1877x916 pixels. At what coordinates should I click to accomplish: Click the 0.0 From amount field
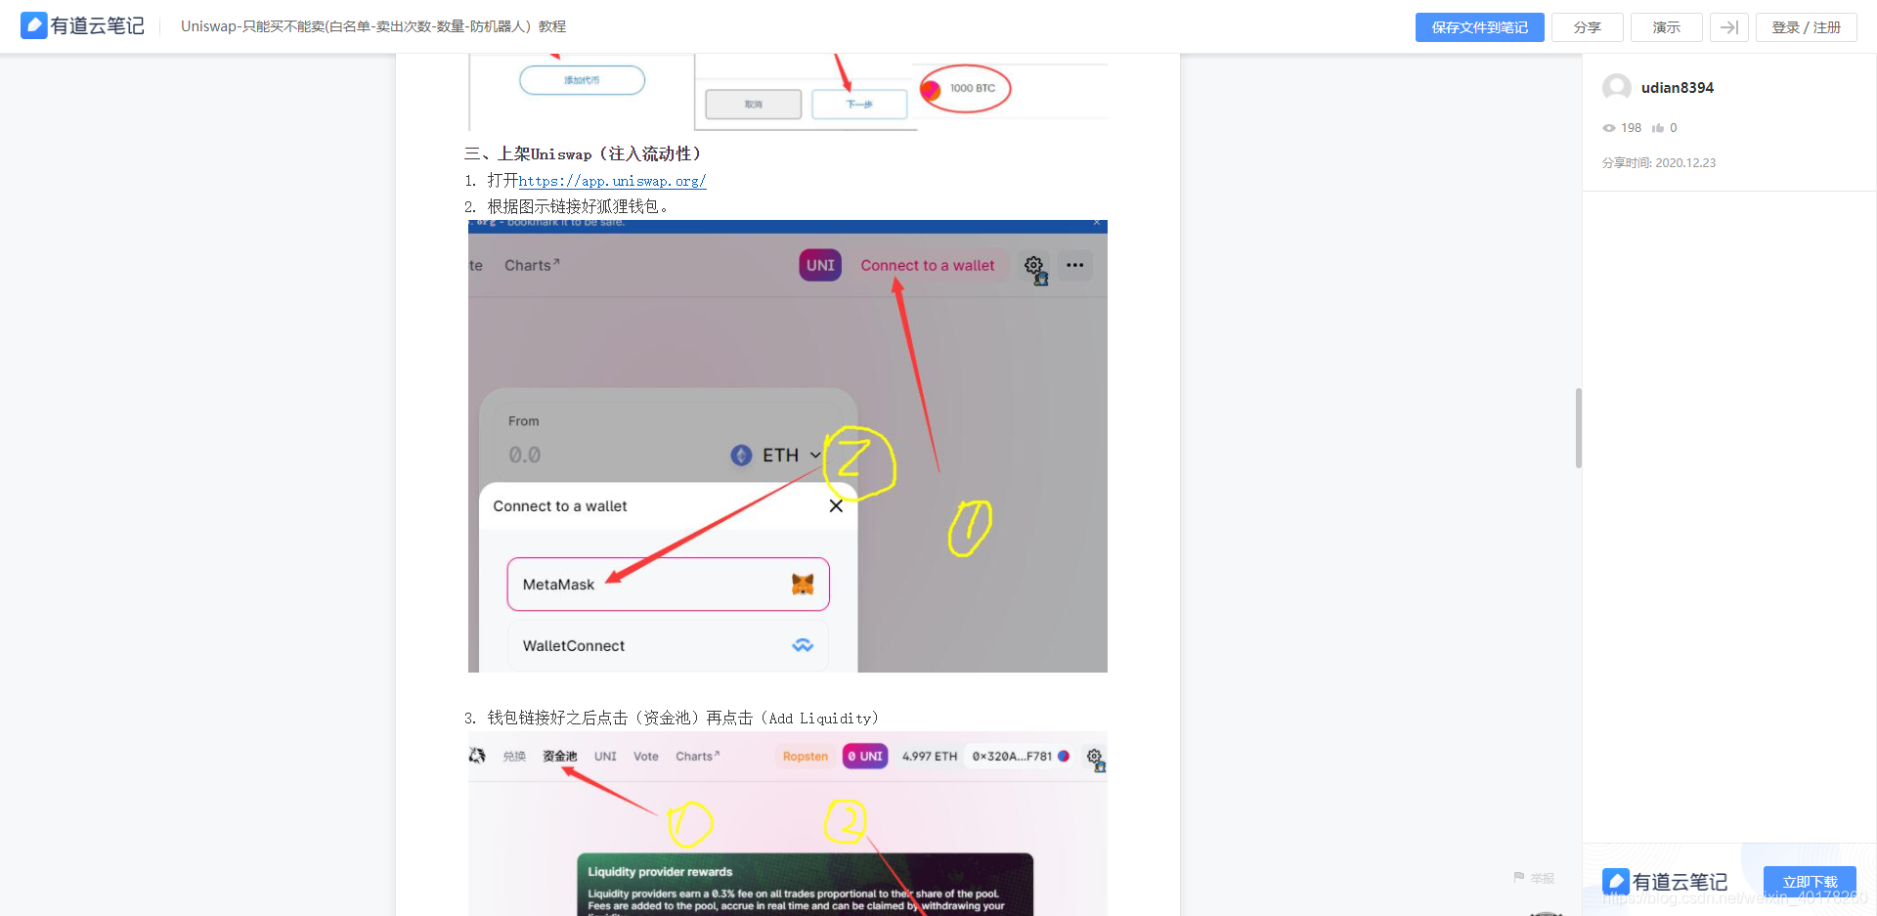(524, 455)
